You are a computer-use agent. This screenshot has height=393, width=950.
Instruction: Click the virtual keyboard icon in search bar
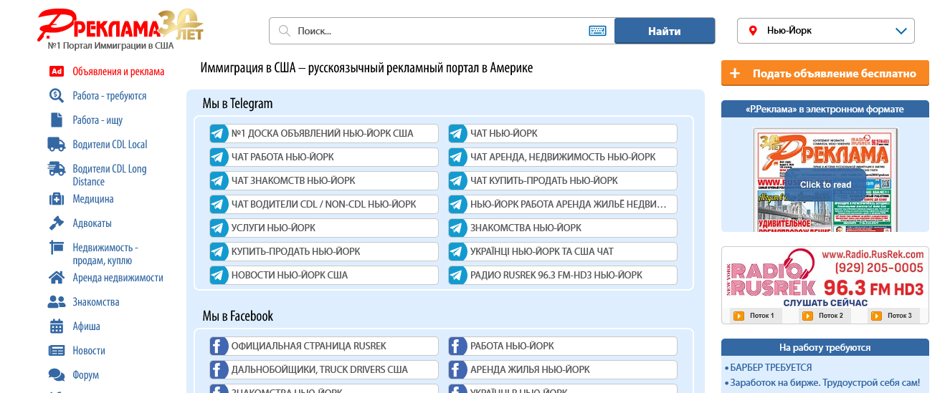pos(597,31)
